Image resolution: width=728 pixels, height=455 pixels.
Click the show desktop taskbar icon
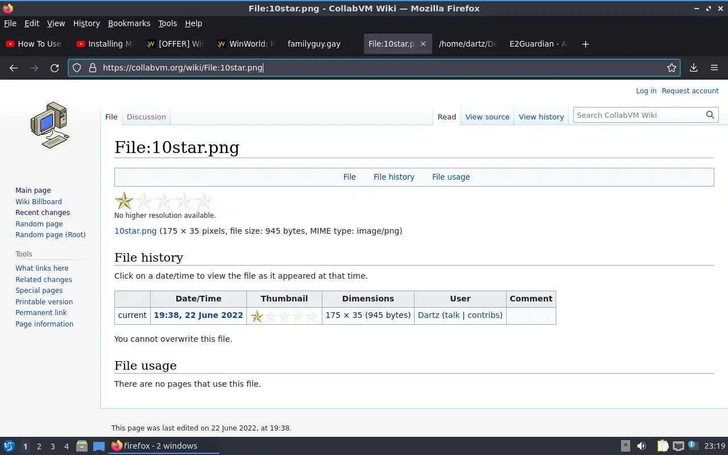point(99,446)
